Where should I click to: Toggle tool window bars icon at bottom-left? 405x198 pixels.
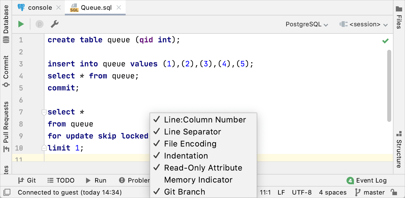[x=7, y=192]
